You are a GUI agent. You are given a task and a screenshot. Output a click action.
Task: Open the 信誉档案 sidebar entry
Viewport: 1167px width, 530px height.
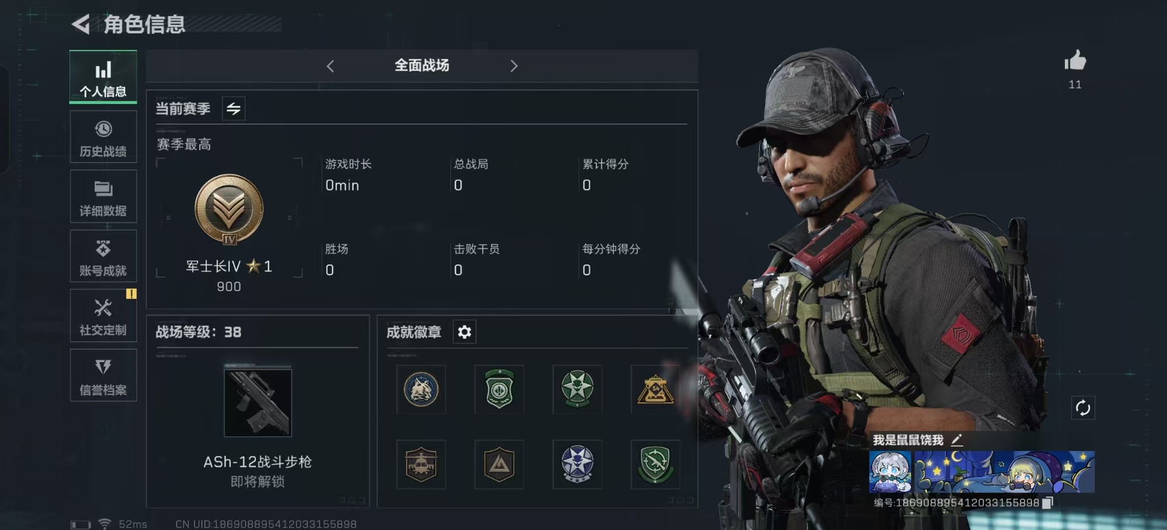[103, 375]
